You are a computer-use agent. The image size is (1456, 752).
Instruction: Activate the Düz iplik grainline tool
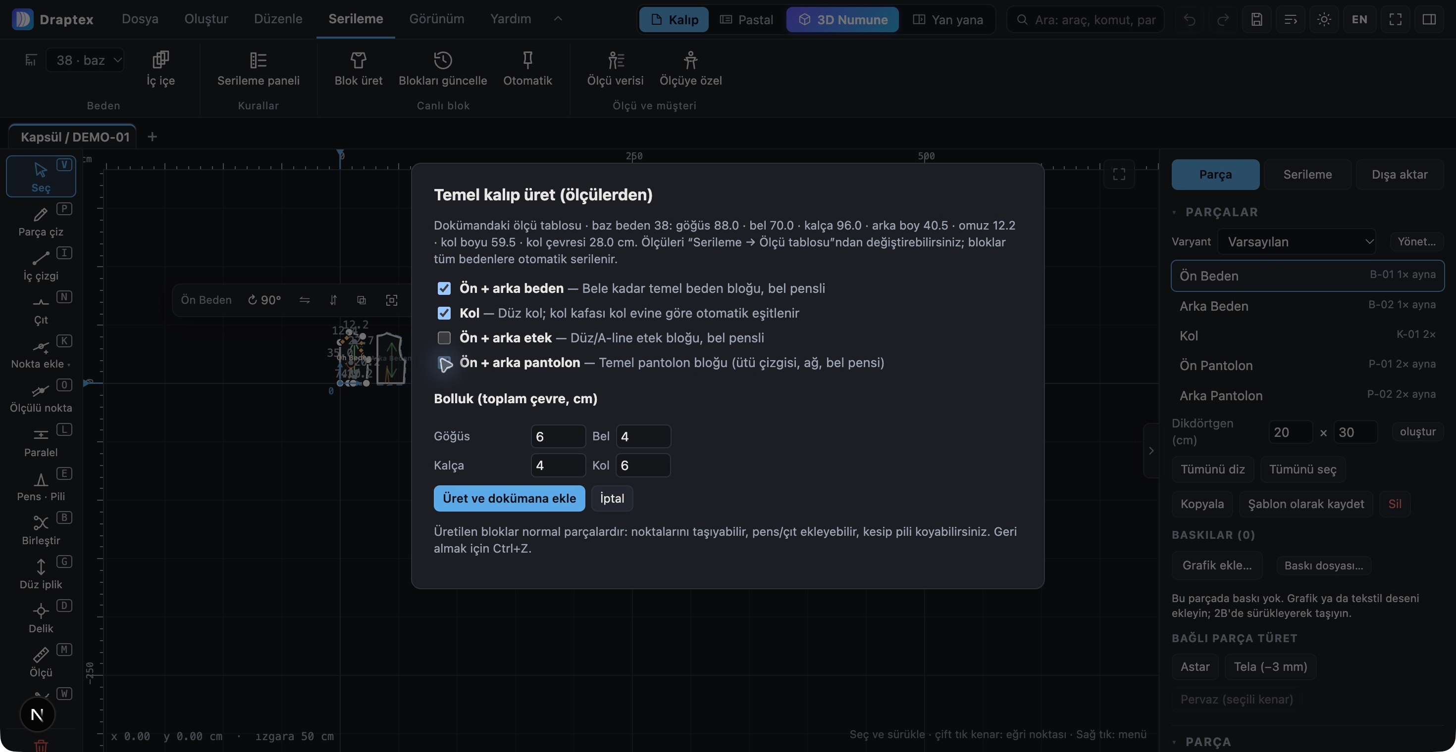(41, 573)
